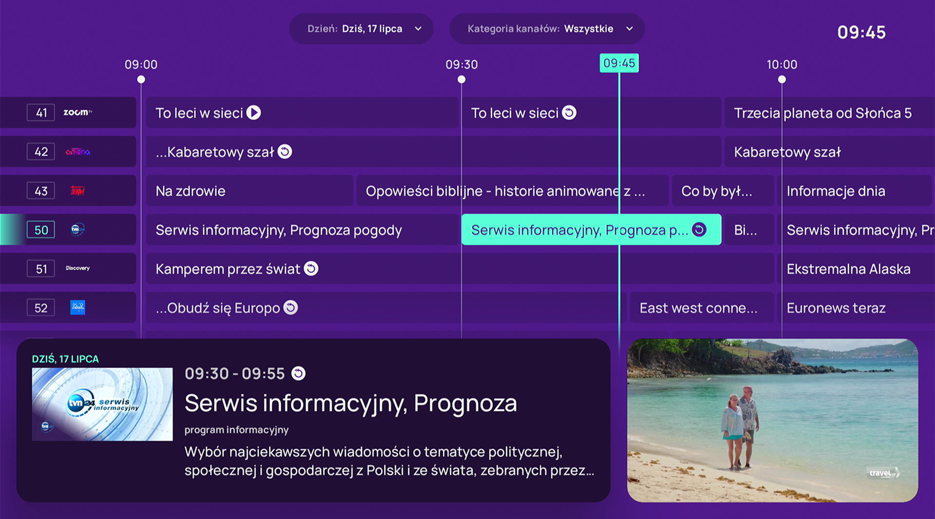This screenshot has width=935, height=519.
Task: Click play icon on first To leci w sieci
Action: (x=254, y=113)
